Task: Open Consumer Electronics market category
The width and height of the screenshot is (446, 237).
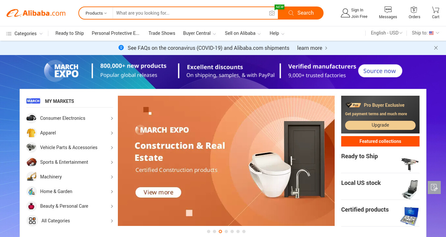Action: point(70,118)
